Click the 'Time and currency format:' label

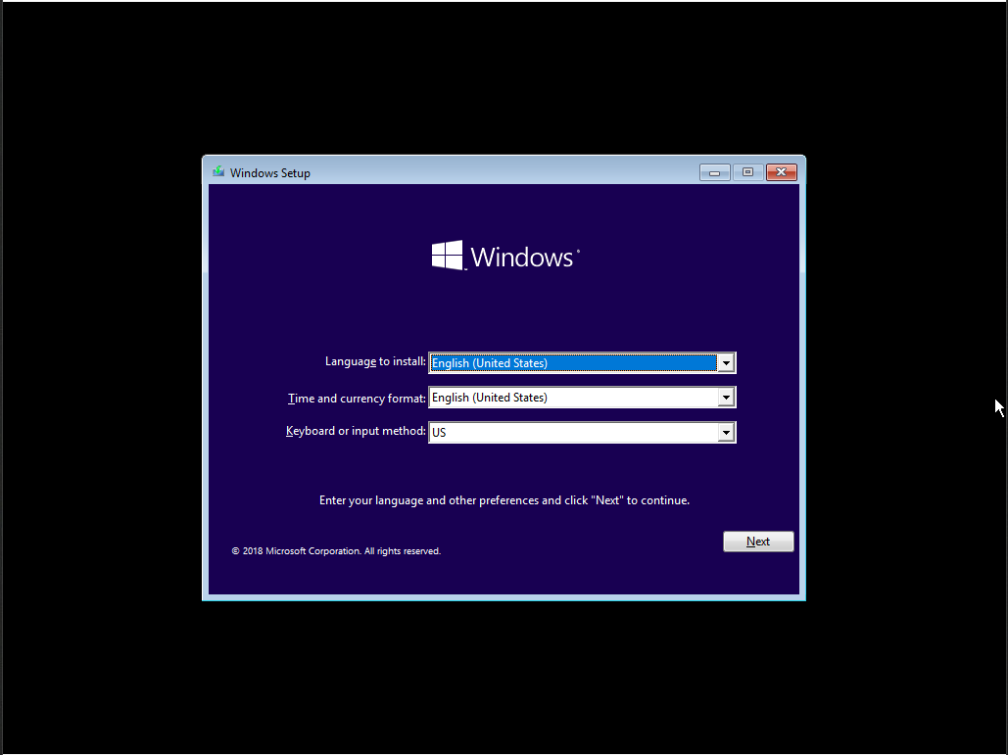coord(357,399)
